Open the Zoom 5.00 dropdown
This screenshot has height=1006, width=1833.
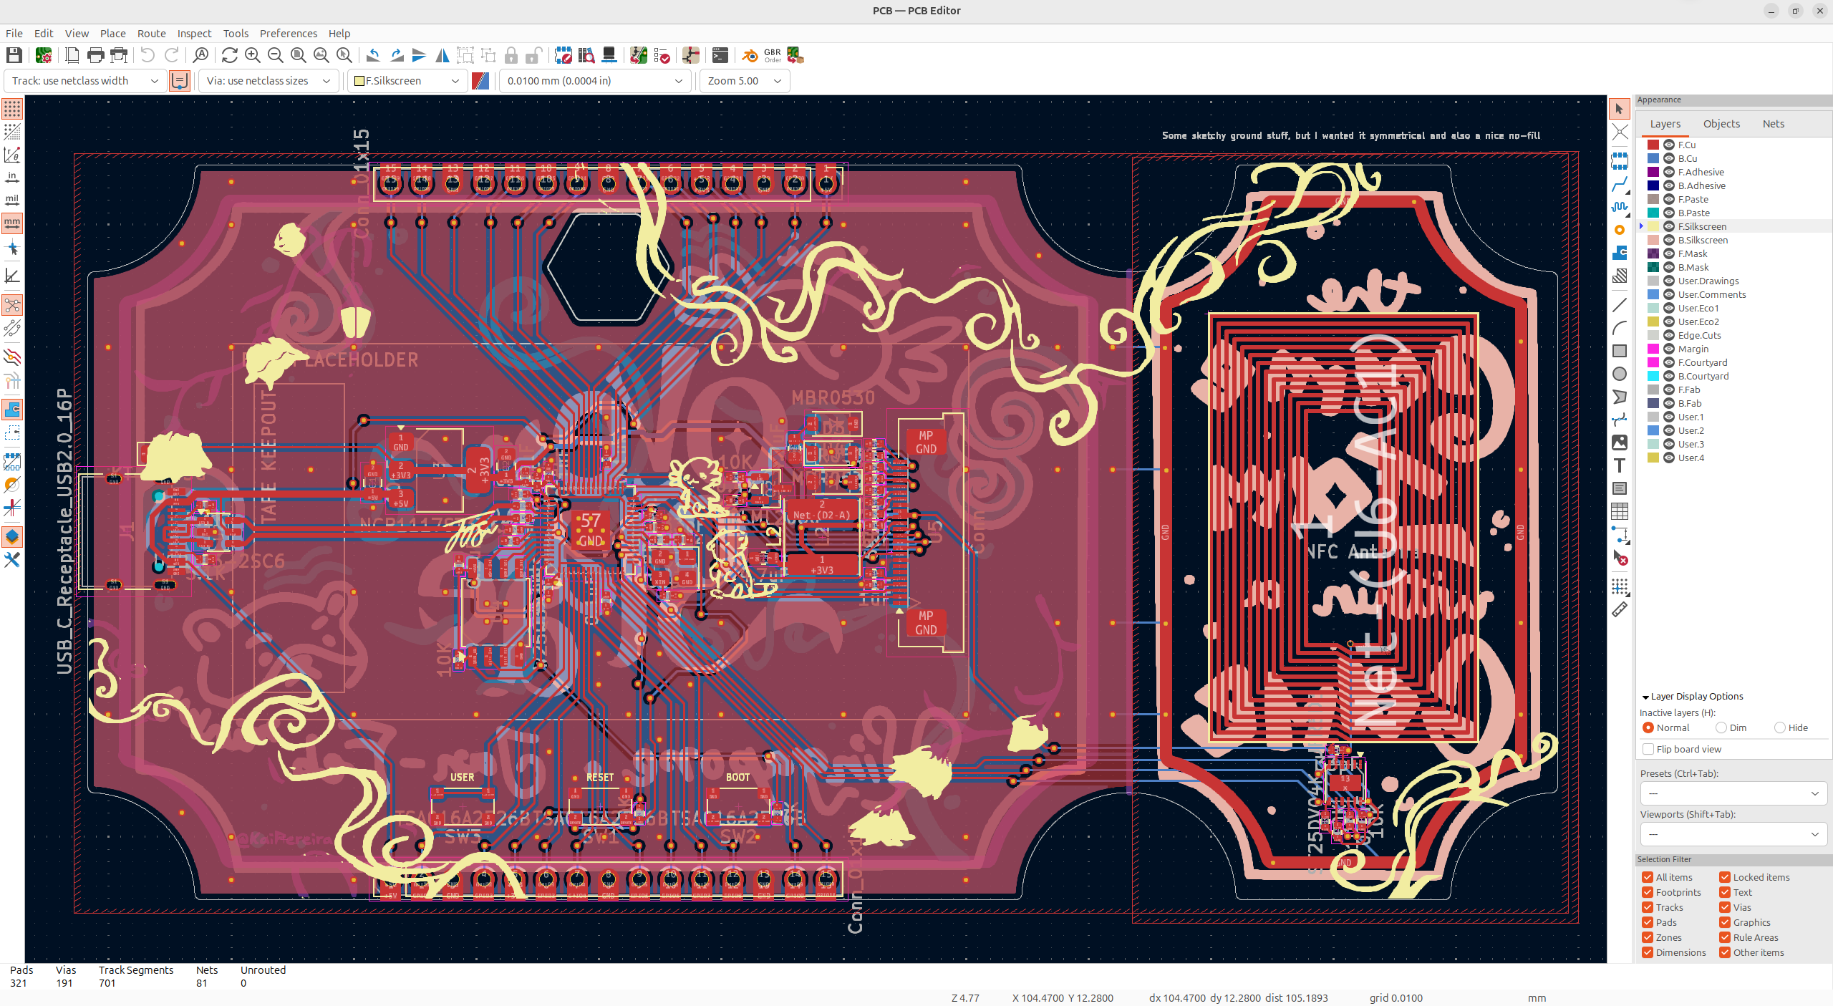(744, 81)
